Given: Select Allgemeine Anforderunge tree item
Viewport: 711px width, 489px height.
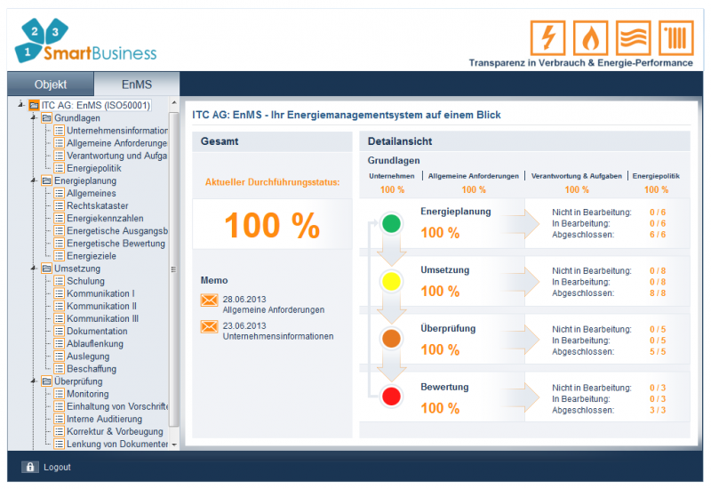Looking at the screenshot, I should click(x=117, y=143).
